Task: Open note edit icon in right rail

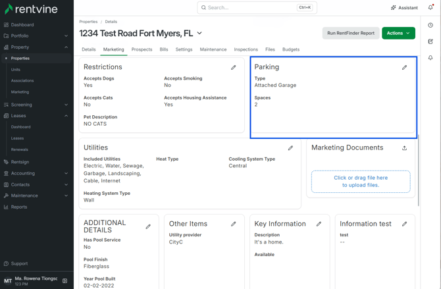Action: [430, 41]
